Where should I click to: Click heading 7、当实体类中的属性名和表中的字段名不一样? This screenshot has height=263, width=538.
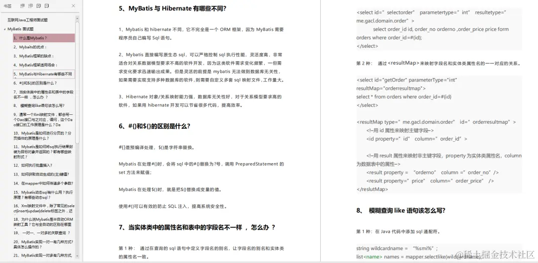coord(197,227)
